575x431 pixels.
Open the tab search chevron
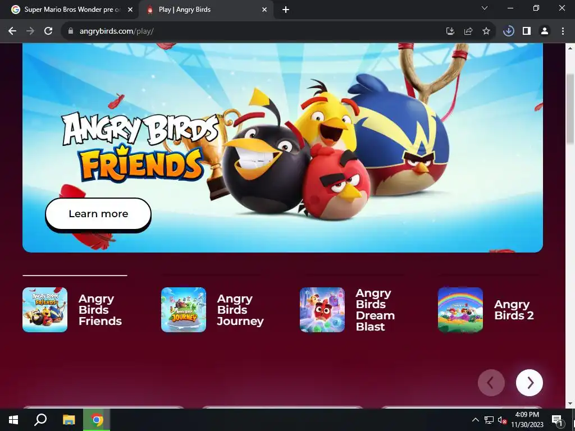click(485, 8)
